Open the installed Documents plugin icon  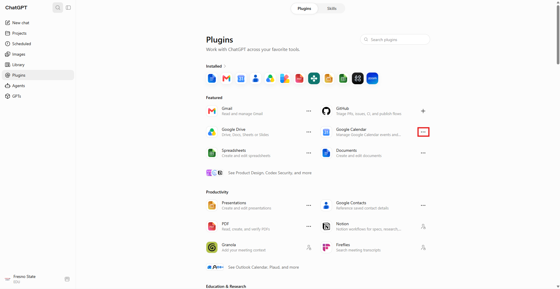212,78
